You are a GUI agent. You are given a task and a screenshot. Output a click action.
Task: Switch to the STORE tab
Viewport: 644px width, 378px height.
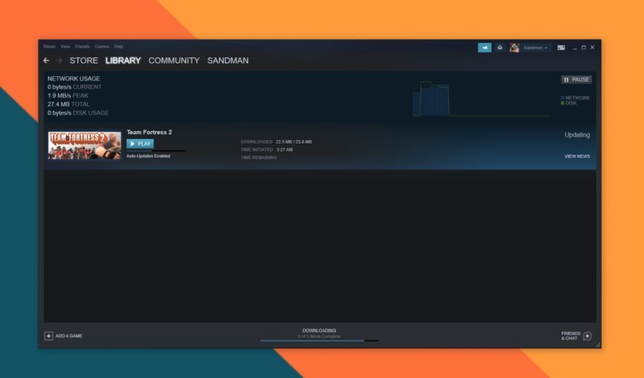click(84, 60)
